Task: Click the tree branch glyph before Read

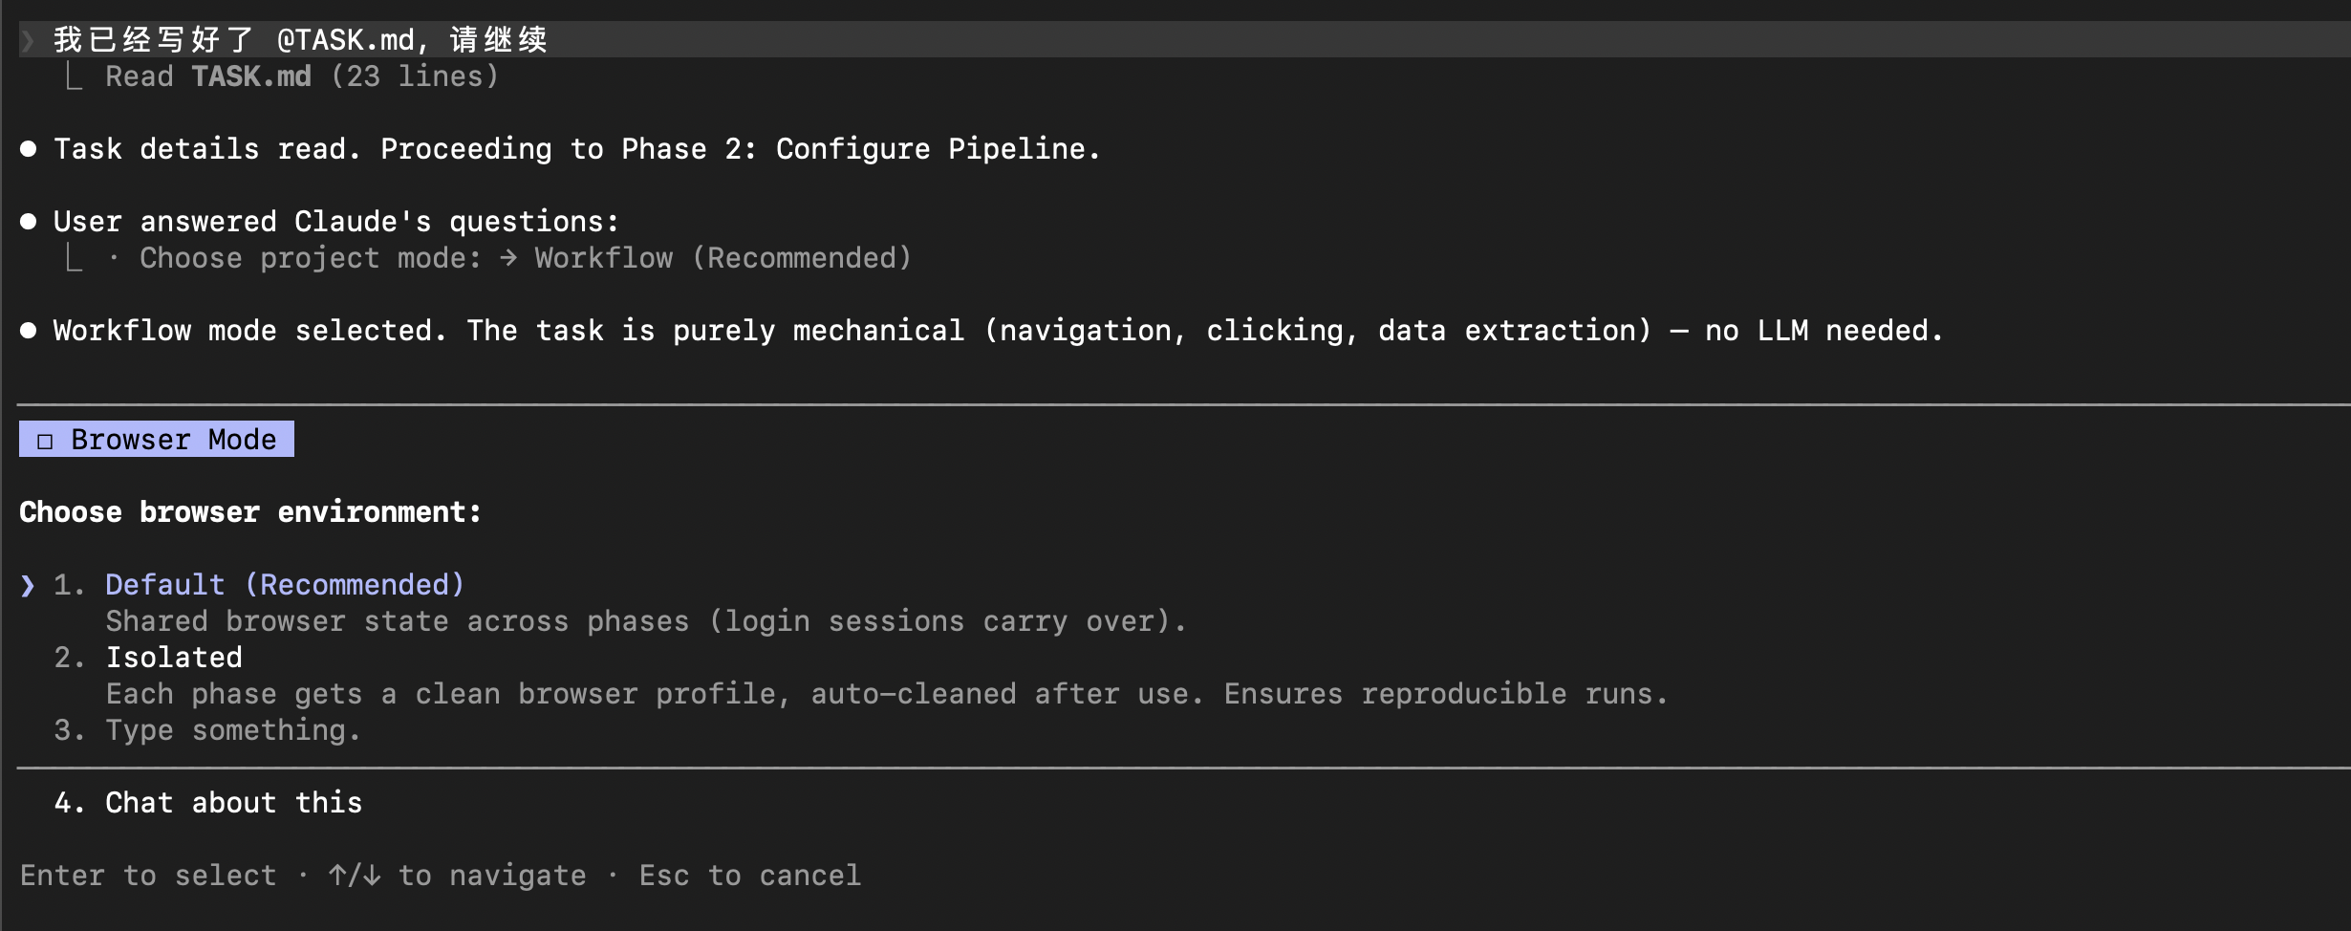Action: pos(74,76)
